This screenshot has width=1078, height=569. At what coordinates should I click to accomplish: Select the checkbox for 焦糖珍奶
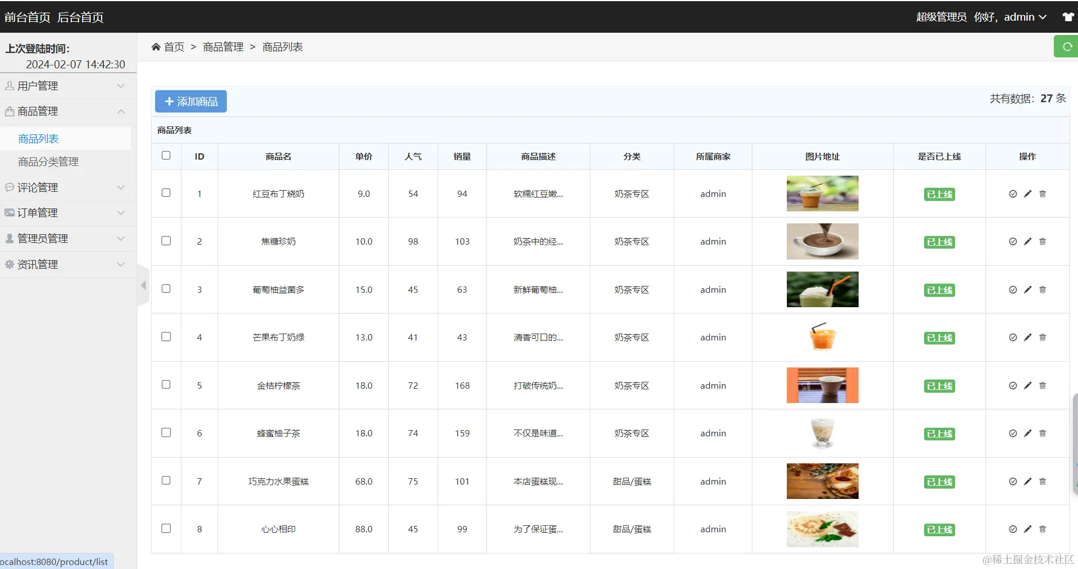[166, 241]
